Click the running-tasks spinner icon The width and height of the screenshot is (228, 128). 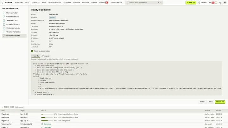point(16,107)
